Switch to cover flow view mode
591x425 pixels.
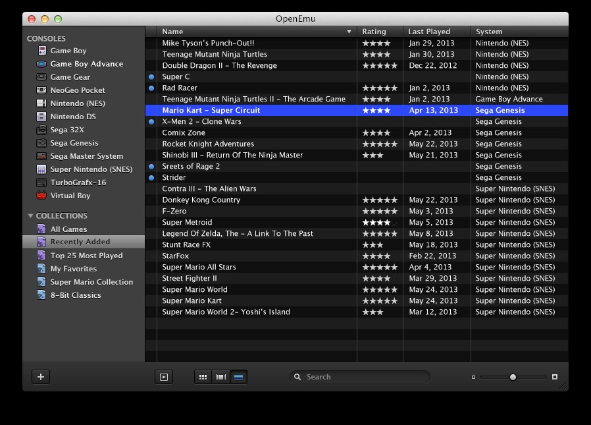(x=220, y=377)
